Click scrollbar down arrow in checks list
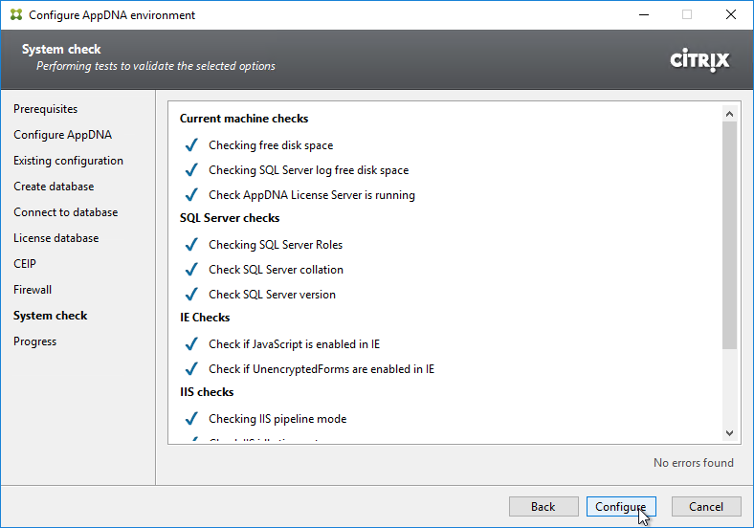 (729, 432)
